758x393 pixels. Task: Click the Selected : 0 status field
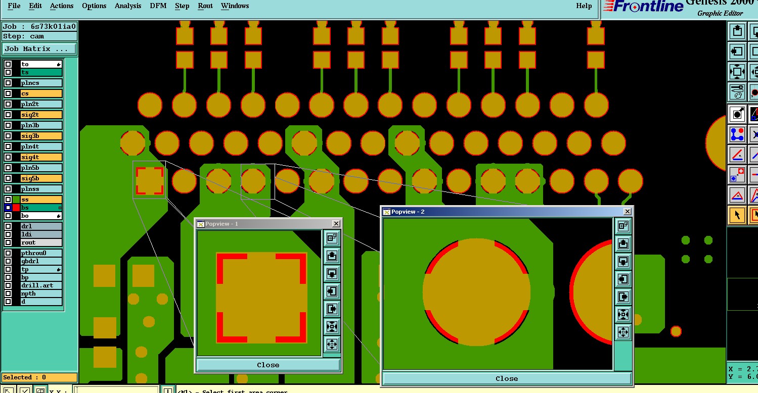pyautogui.click(x=39, y=377)
